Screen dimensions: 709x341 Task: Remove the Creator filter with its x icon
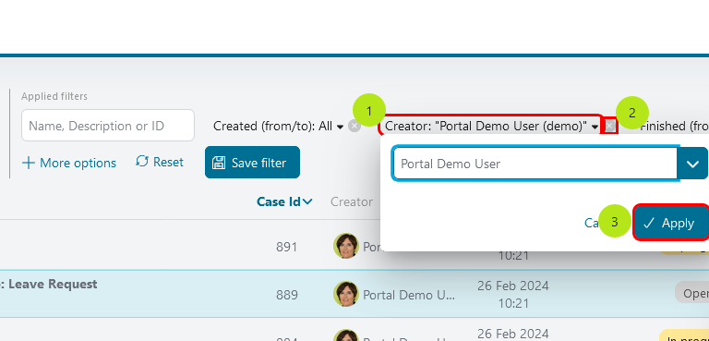point(610,127)
